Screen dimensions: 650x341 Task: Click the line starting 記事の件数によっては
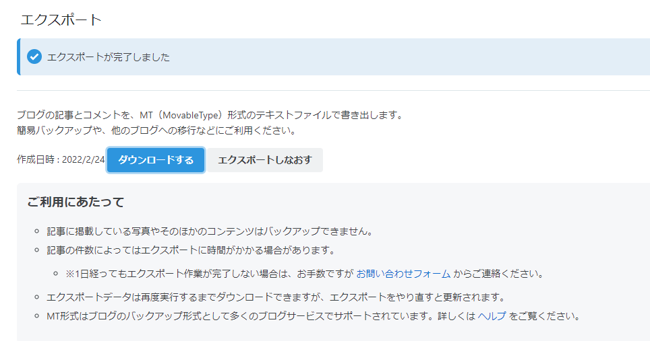(x=191, y=250)
